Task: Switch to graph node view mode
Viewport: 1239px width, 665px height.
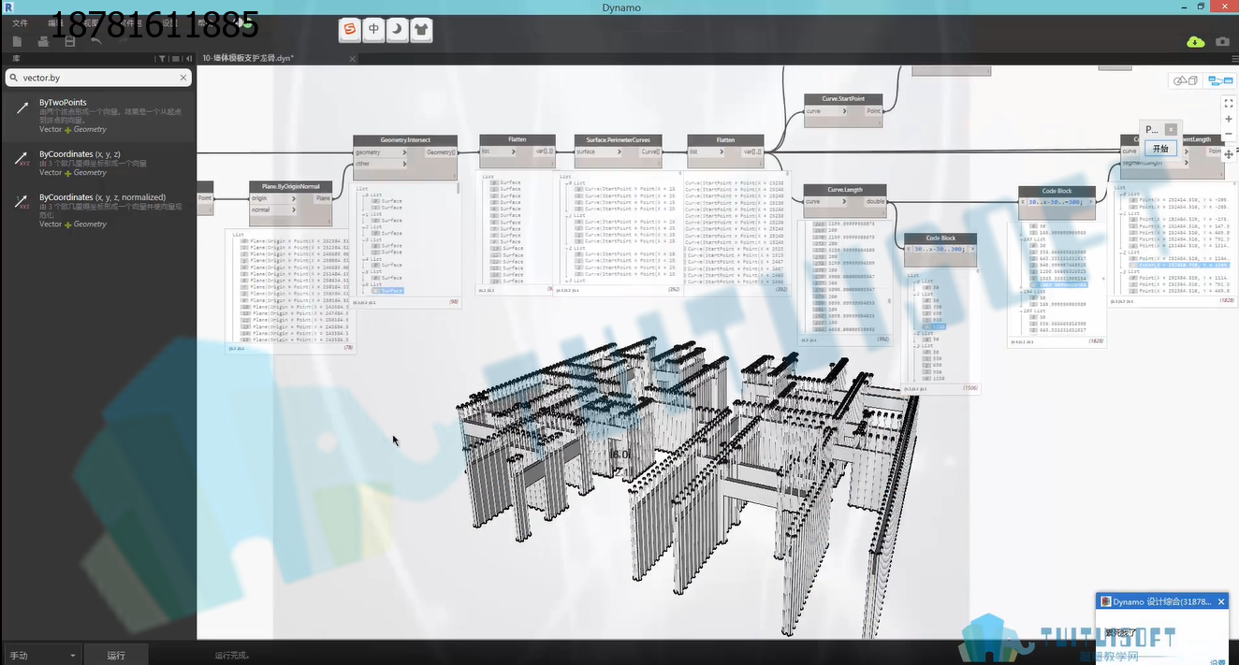Action: click(x=1220, y=80)
